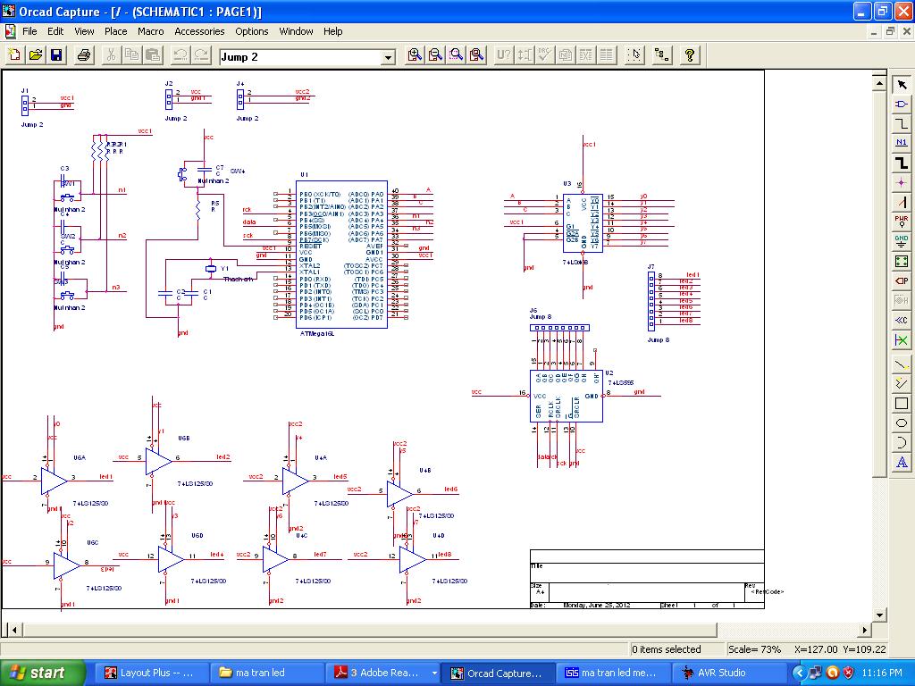
Task: Select the Place Bus tool
Action: [x=902, y=163]
